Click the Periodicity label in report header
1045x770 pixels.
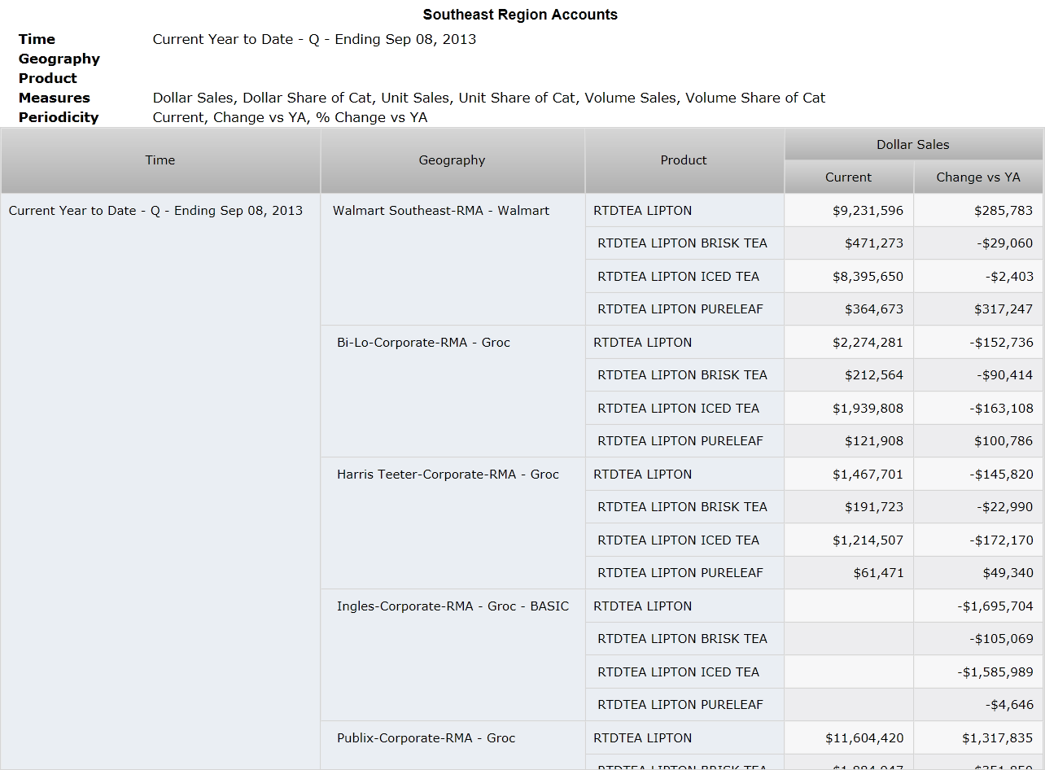[59, 117]
